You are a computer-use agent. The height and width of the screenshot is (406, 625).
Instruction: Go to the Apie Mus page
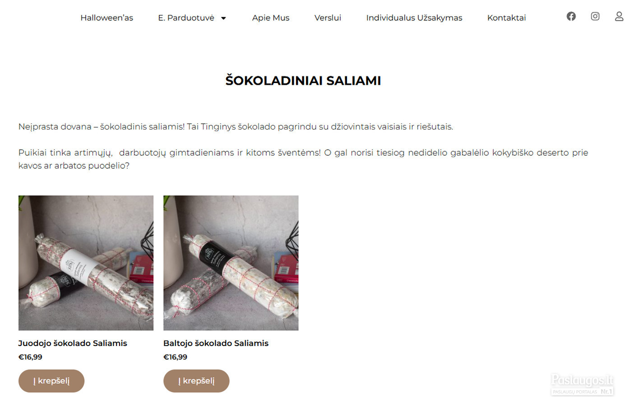coord(271,18)
